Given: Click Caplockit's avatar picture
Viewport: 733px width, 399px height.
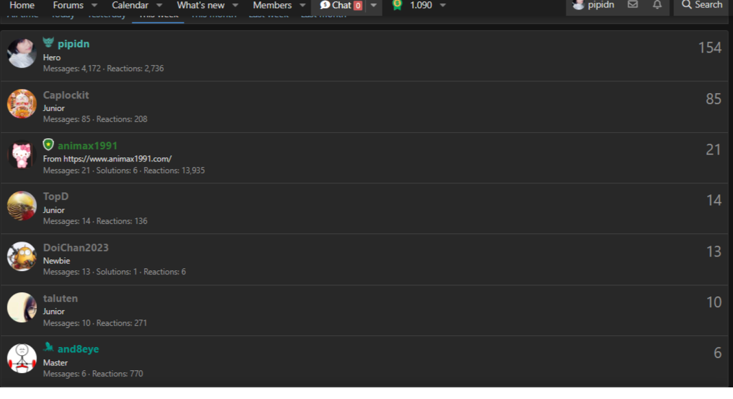Looking at the screenshot, I should point(21,103).
